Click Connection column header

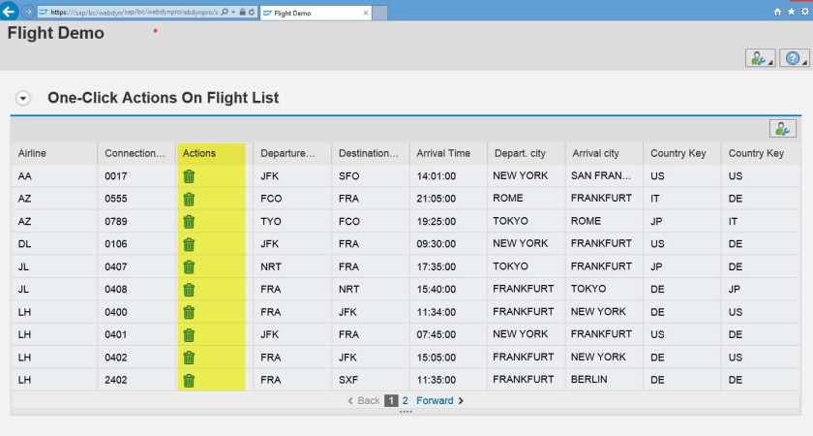(135, 153)
